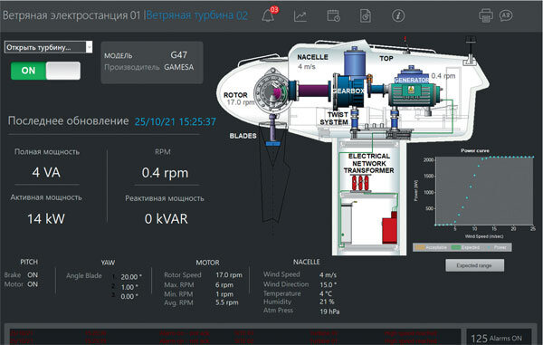Click the printer icon
Image resolution: width=543 pixels, height=345 pixels.
[x=485, y=15]
